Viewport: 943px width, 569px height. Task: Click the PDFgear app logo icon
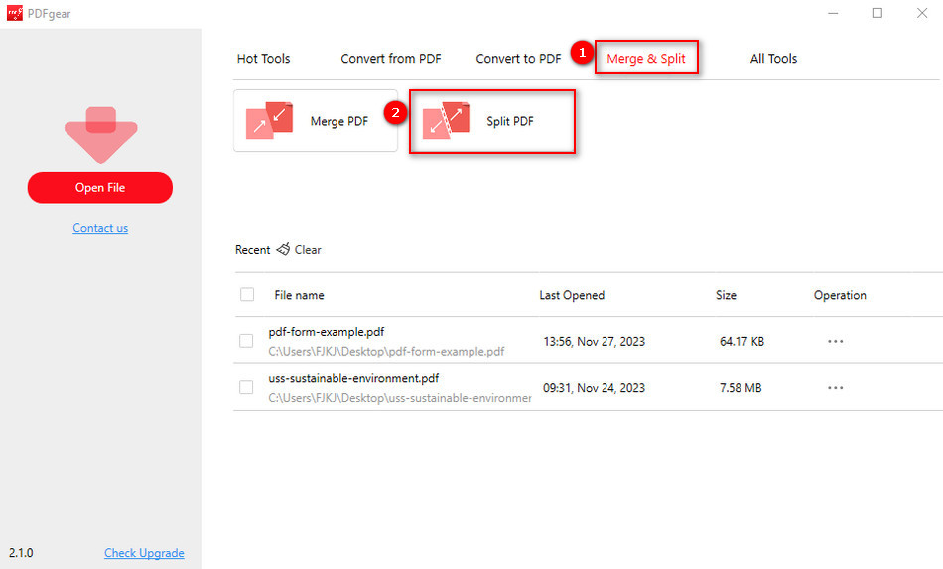[x=15, y=13]
